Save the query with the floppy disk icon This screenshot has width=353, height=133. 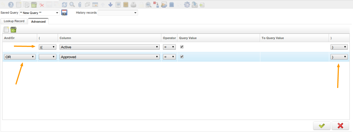tap(64, 13)
